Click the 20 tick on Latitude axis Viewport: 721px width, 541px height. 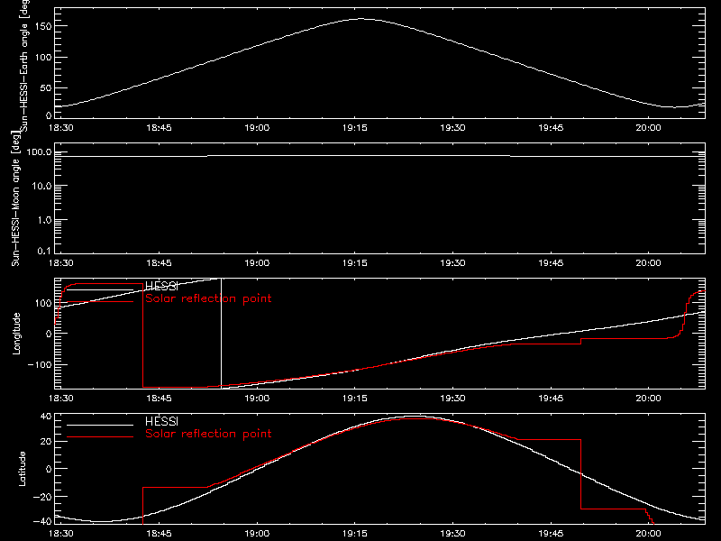(46, 442)
